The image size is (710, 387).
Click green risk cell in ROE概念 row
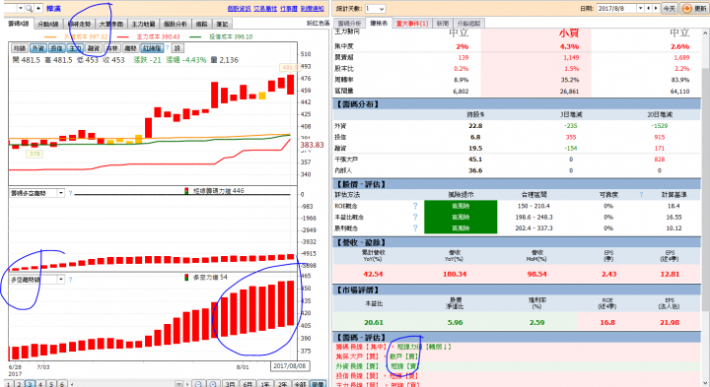coord(461,206)
